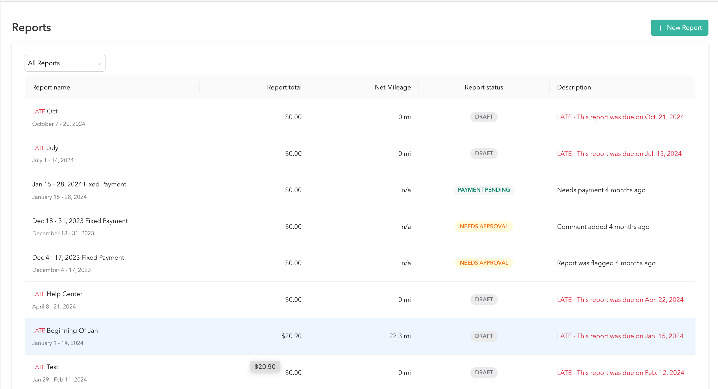Click the Report status column header
The height and width of the screenshot is (389, 718).
point(484,87)
